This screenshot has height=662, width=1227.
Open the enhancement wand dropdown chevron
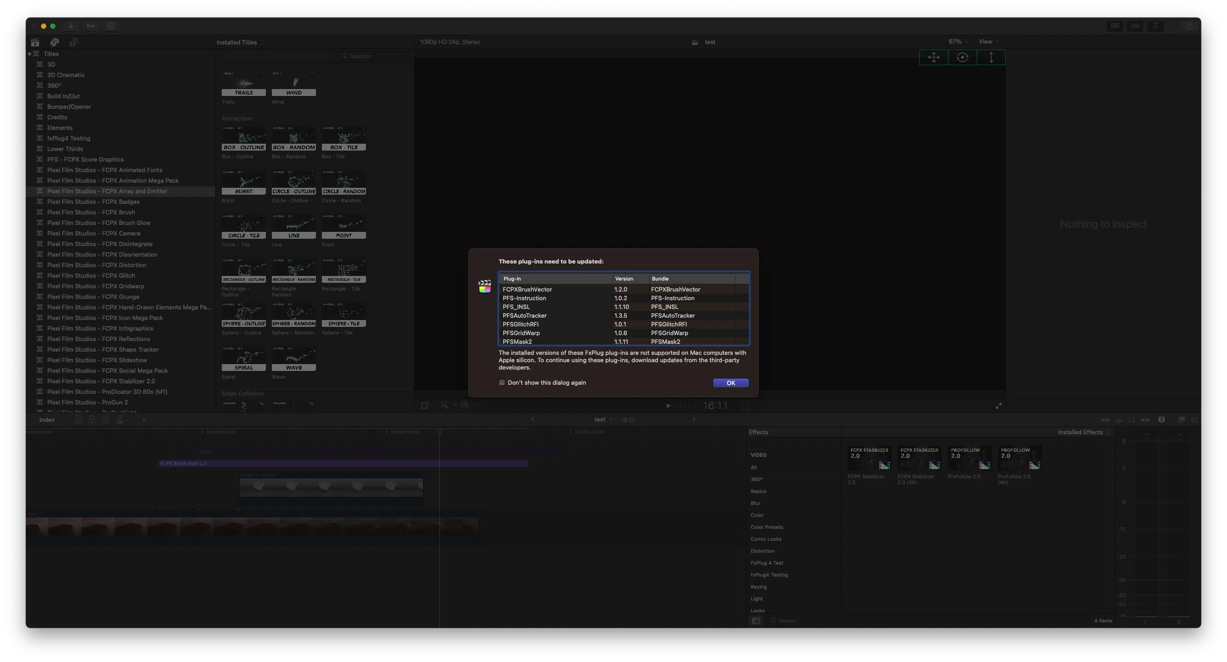click(455, 405)
